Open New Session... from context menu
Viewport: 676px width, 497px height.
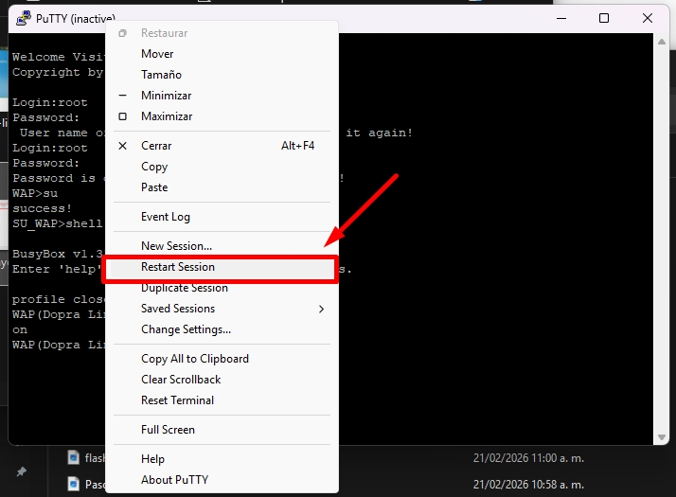point(176,246)
